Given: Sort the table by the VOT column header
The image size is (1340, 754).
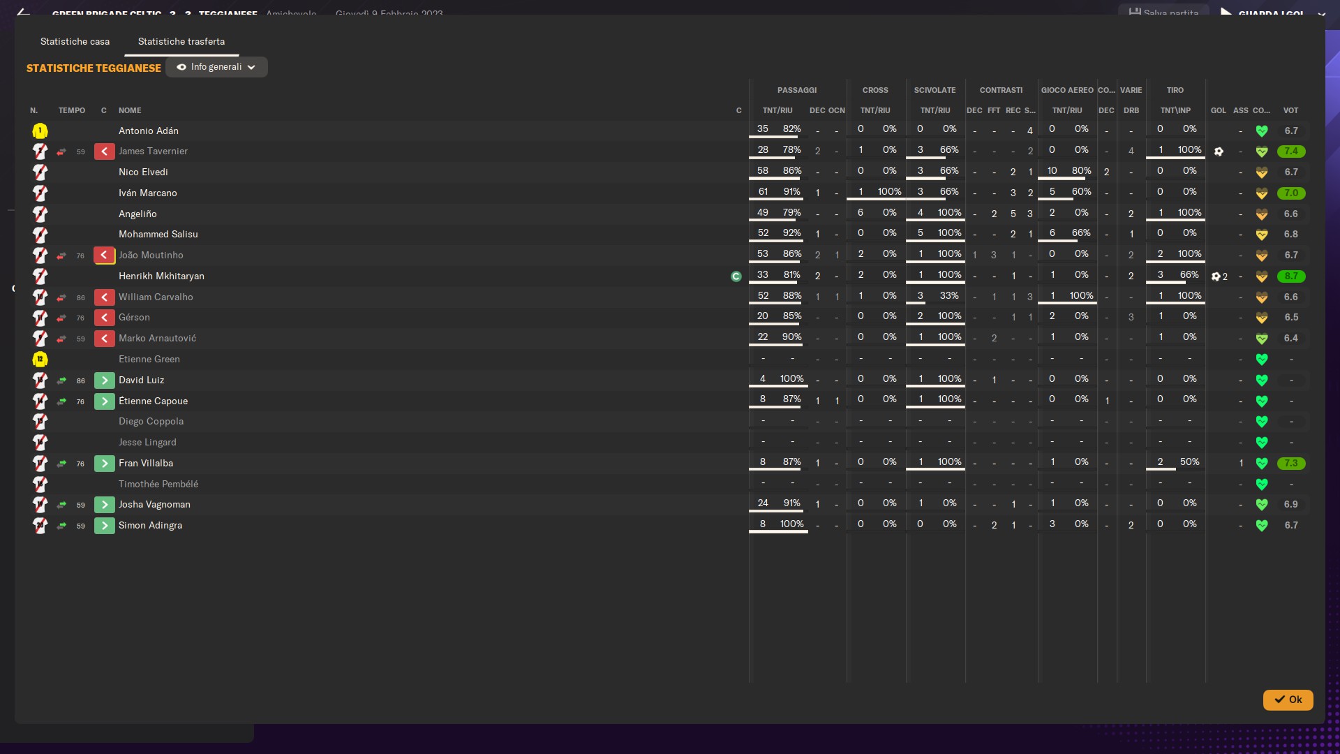Looking at the screenshot, I should pyautogui.click(x=1290, y=110).
